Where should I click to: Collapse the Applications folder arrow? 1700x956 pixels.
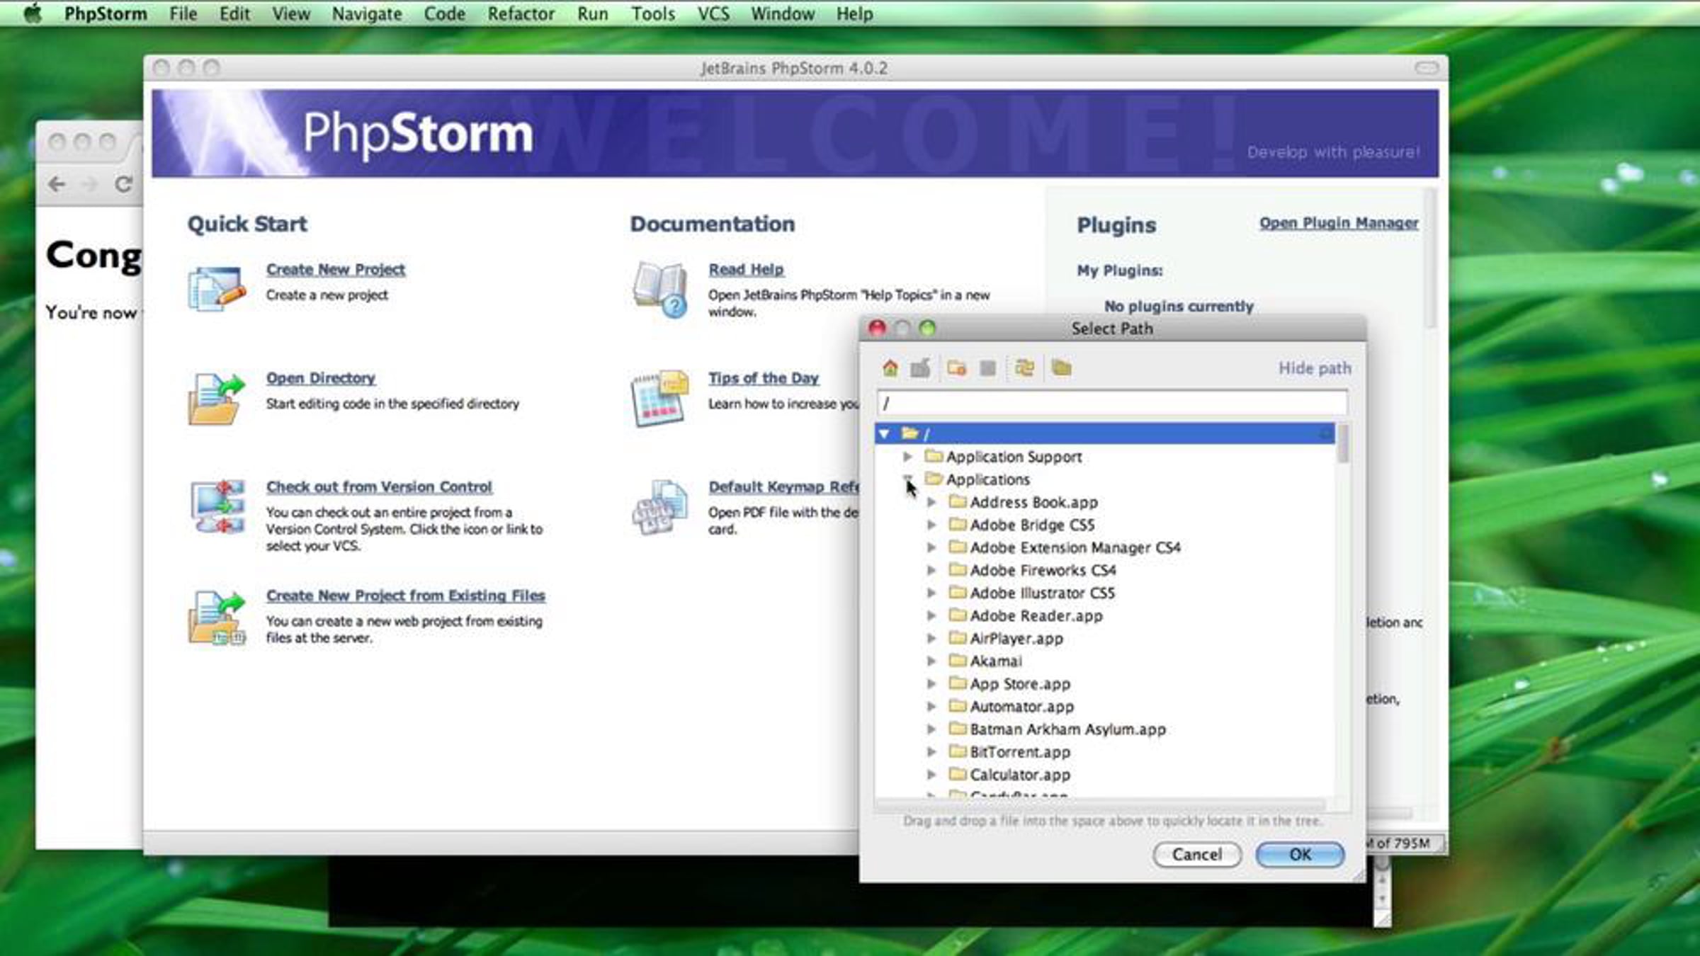tap(907, 479)
